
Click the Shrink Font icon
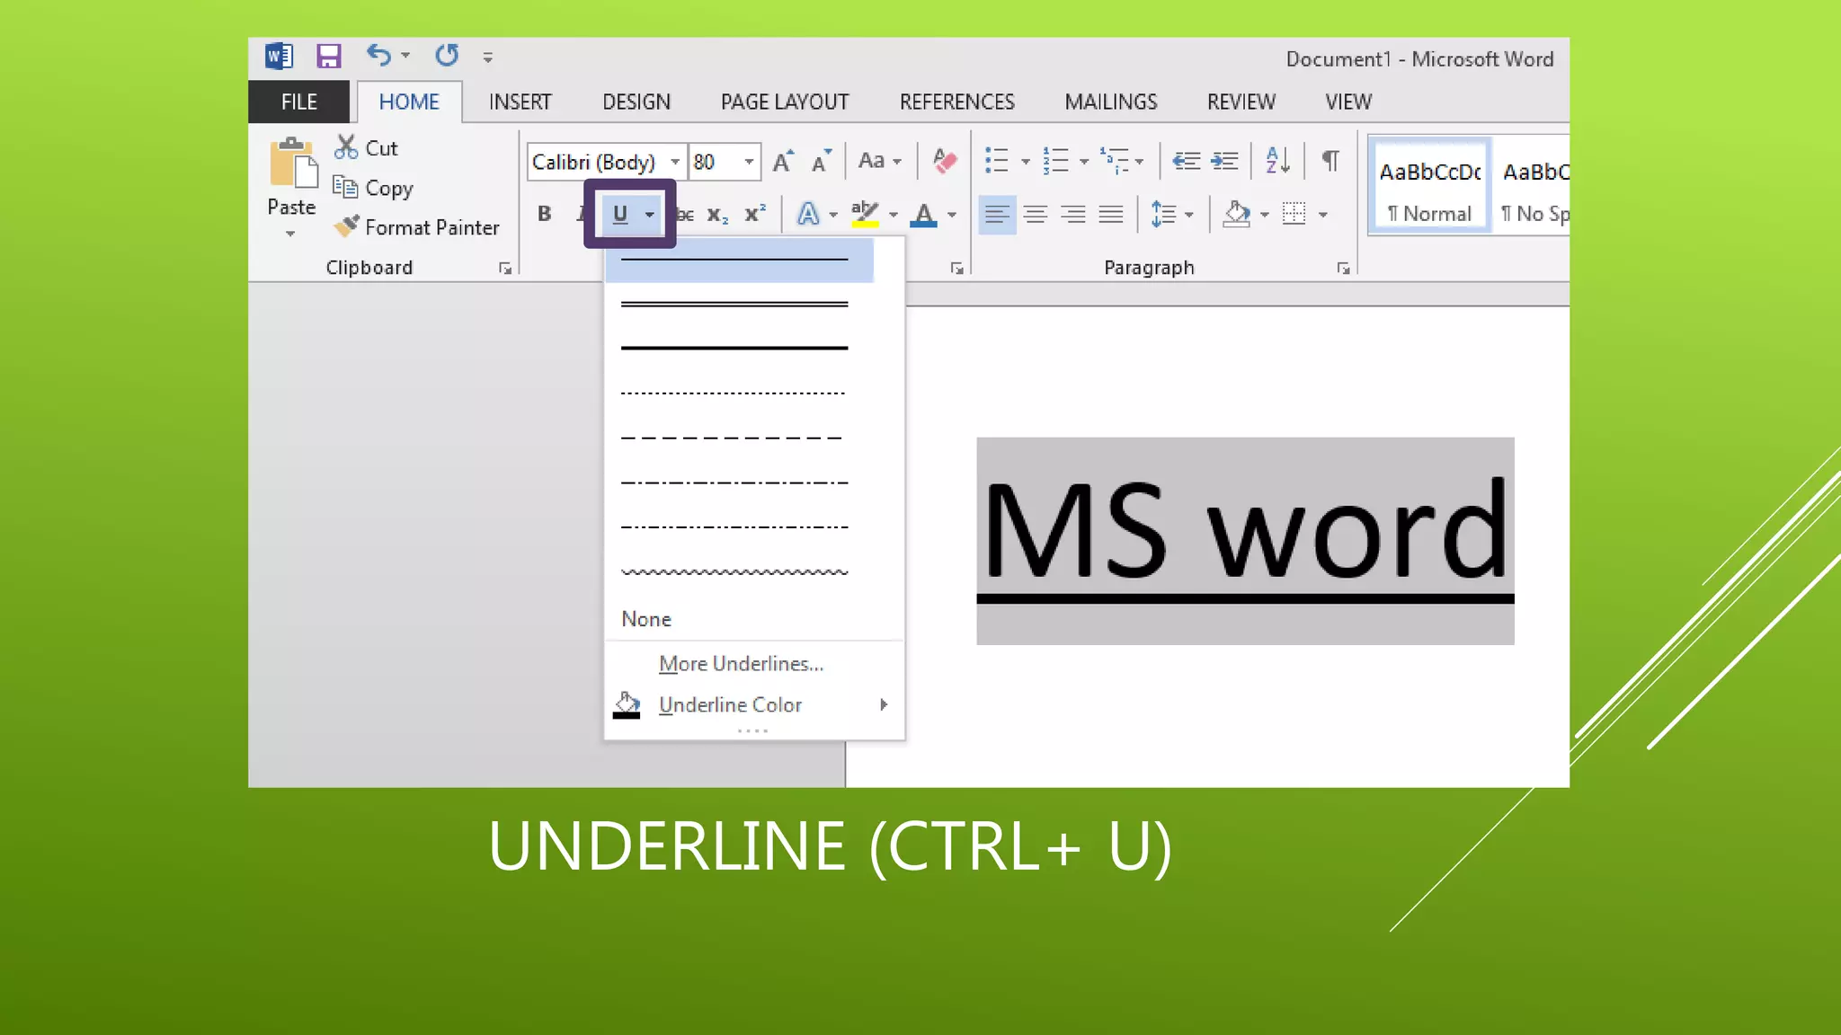(x=821, y=162)
